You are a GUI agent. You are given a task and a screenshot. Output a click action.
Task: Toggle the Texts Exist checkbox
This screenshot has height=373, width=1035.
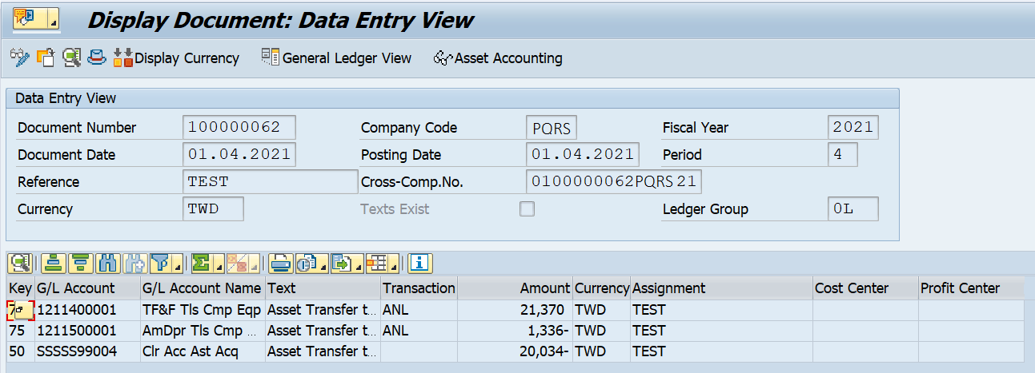pos(527,209)
